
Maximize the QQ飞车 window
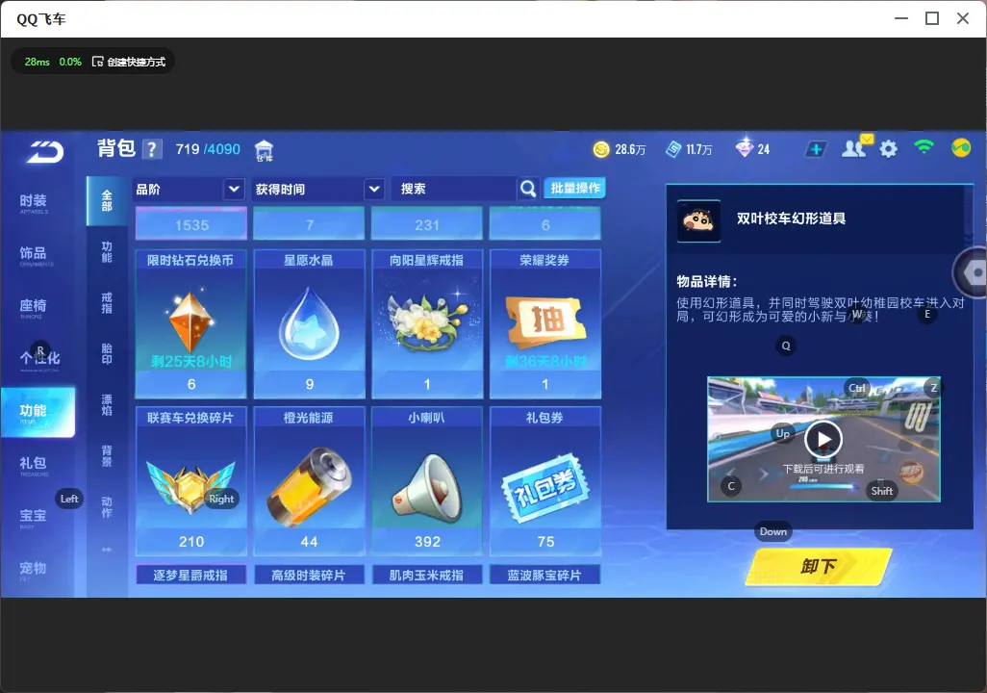932,18
